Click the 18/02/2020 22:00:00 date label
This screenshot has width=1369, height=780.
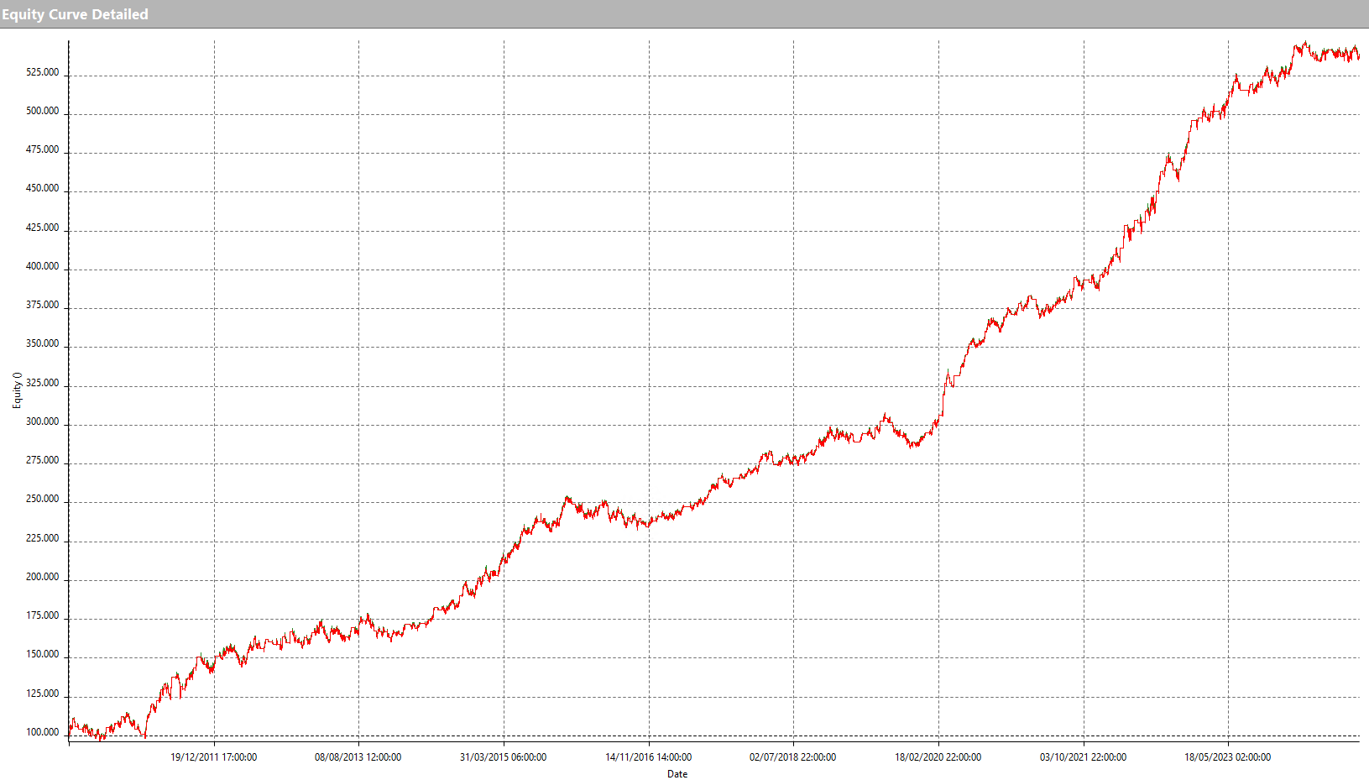click(937, 756)
